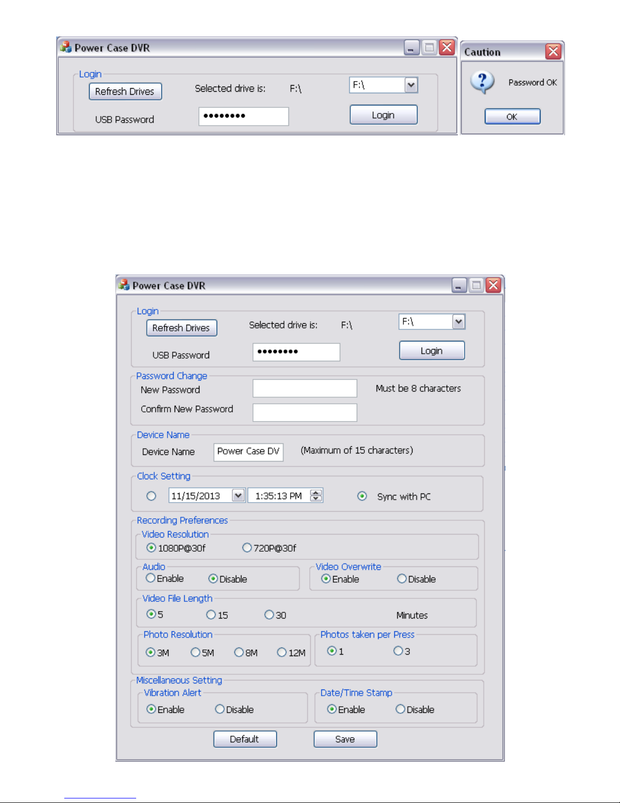Click the Save button
The width and height of the screenshot is (620, 803).
pyautogui.click(x=345, y=739)
